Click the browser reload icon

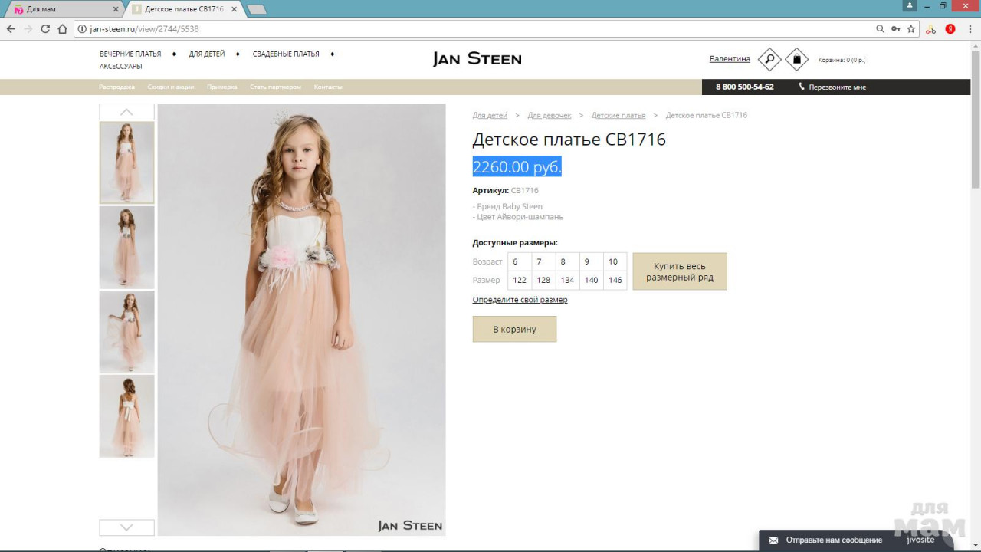[x=45, y=29]
